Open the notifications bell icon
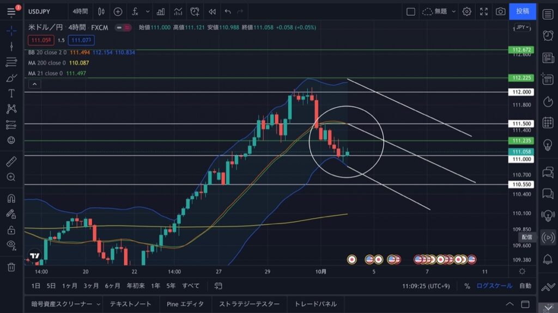Viewport: 558px width, 313px height. tap(548, 259)
